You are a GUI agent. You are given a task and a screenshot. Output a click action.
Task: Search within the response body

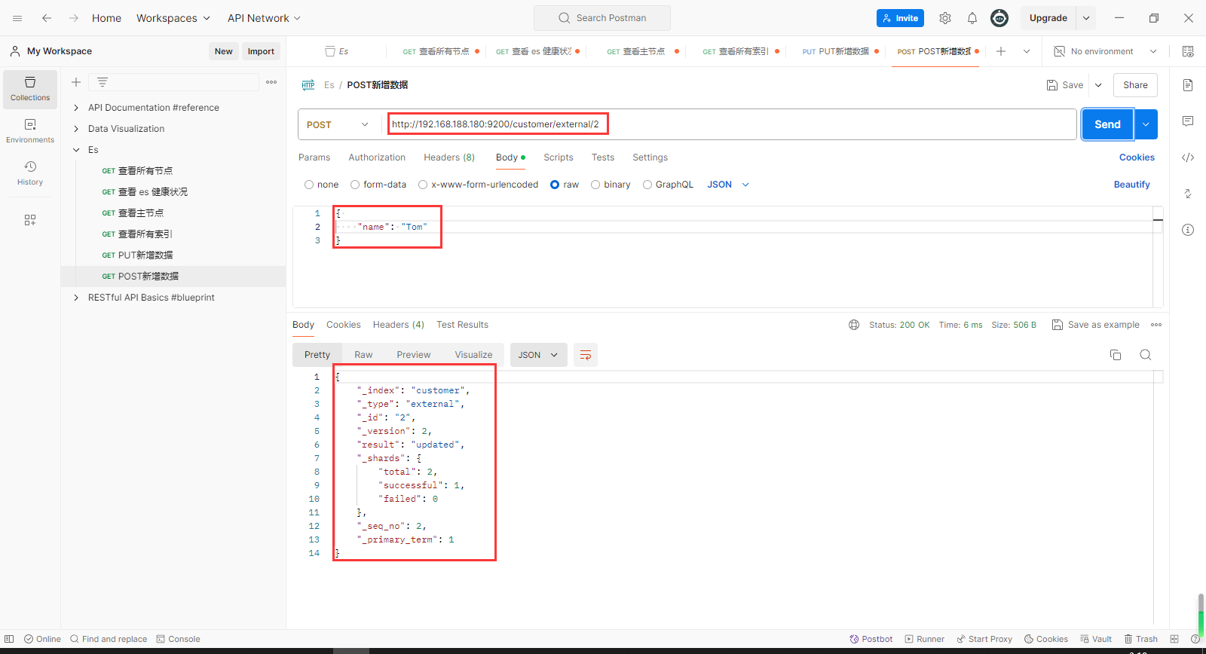[1146, 355]
